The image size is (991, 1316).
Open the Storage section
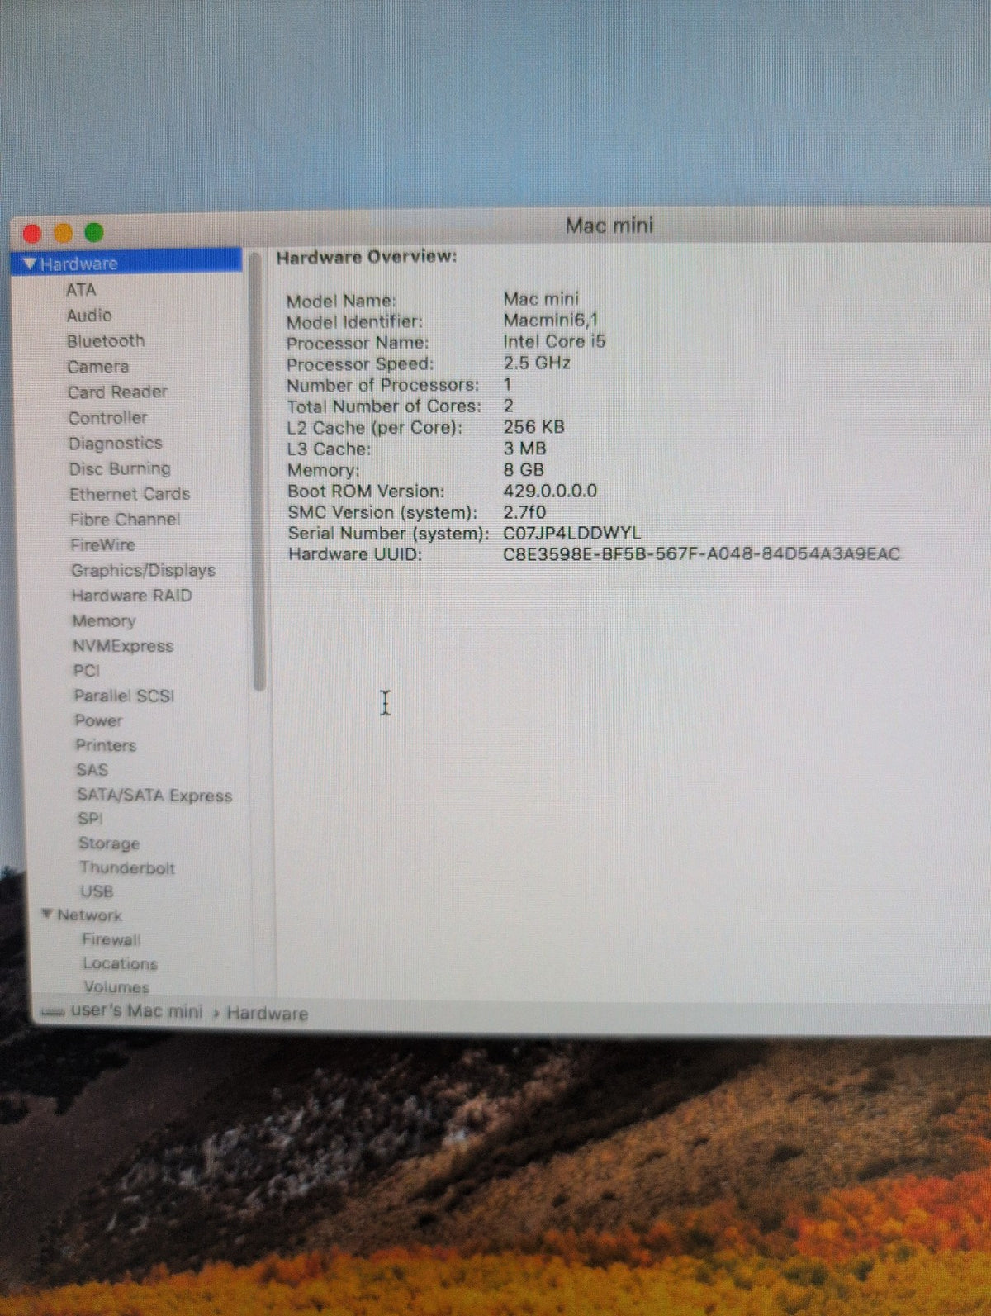(109, 843)
